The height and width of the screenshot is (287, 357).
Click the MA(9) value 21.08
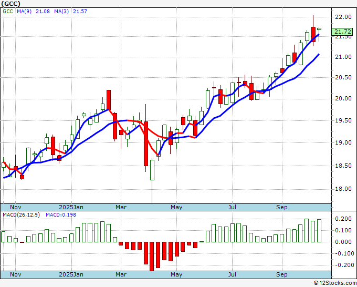(43, 12)
